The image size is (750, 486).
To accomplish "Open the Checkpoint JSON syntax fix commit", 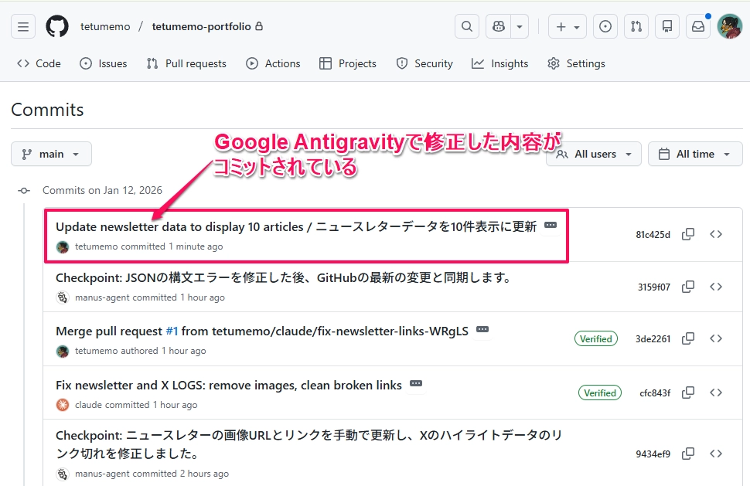I will pos(285,277).
